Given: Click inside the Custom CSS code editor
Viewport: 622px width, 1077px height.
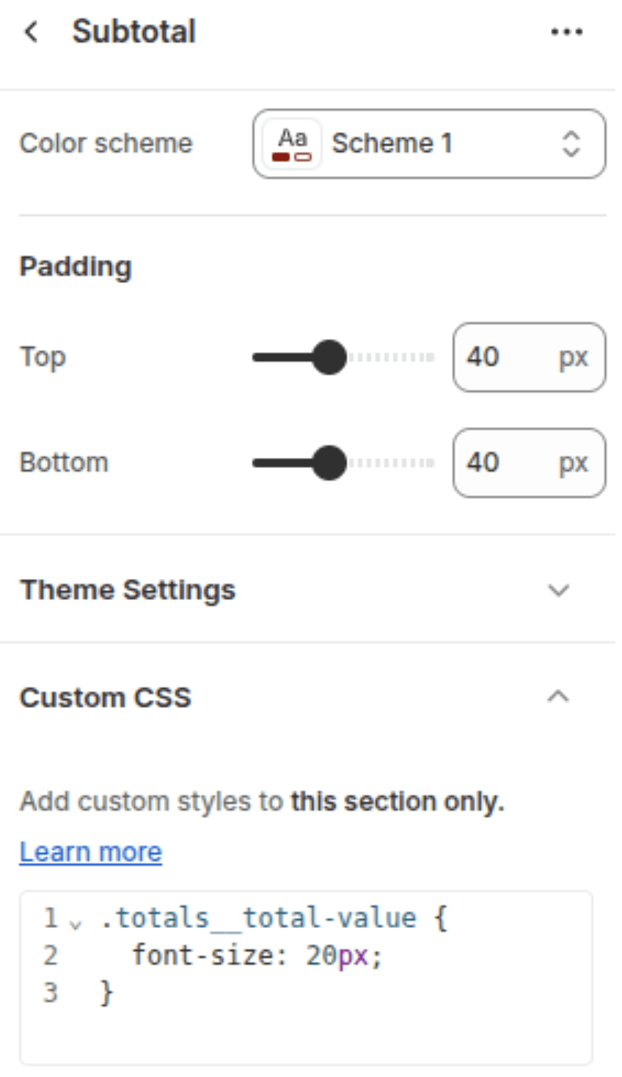Looking at the screenshot, I should click(x=306, y=977).
